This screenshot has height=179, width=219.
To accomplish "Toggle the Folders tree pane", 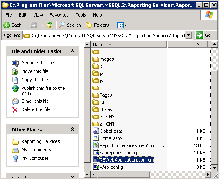I will [97, 25].
